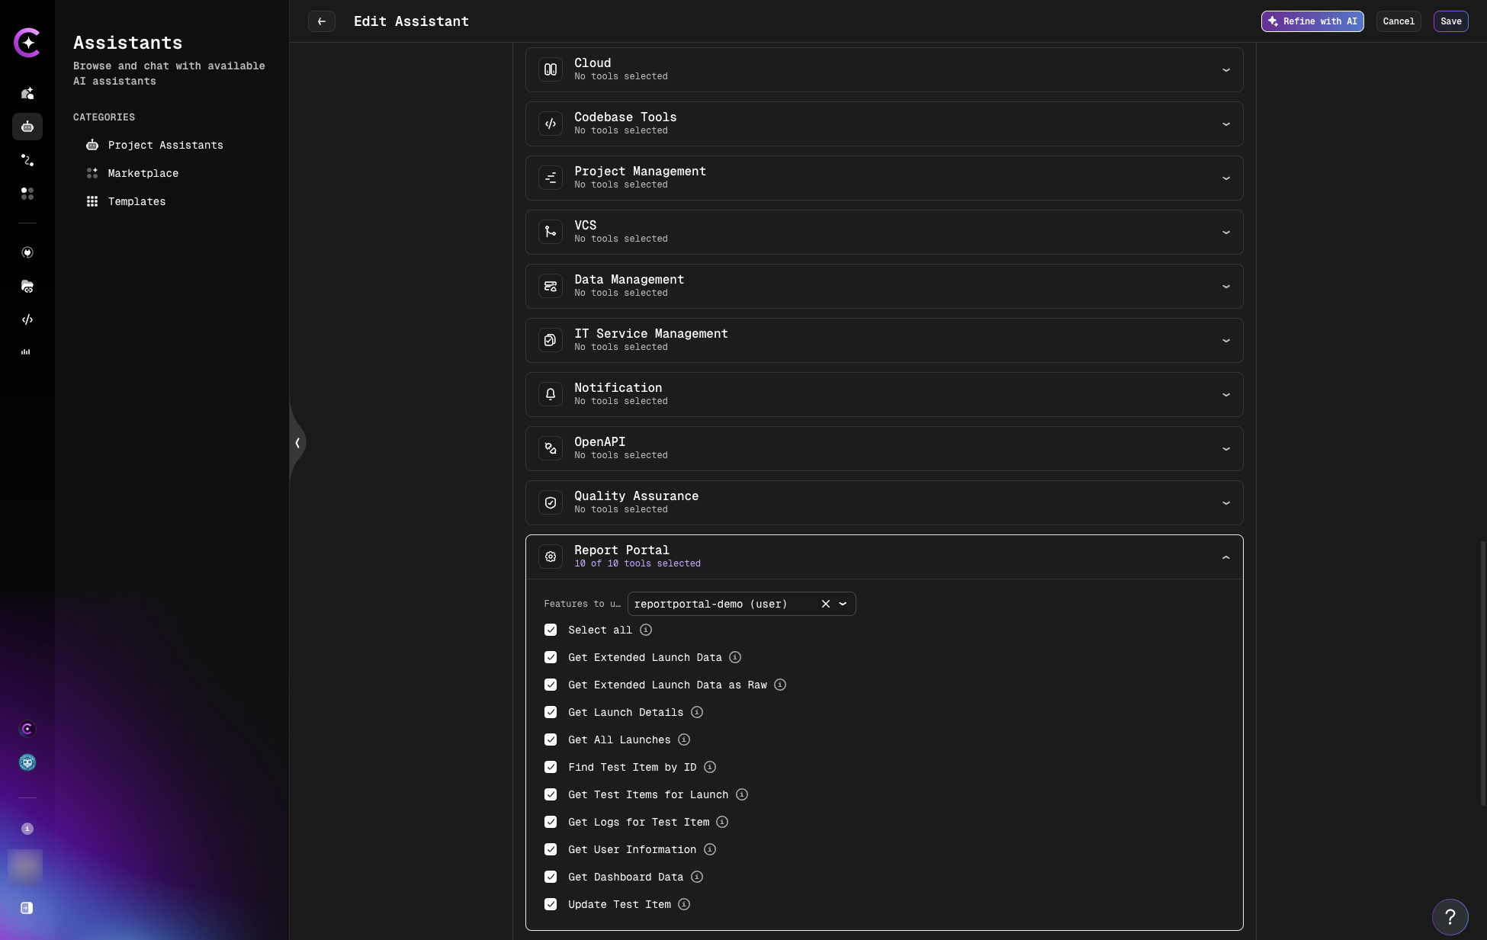Screen dimensions: 1487x940
Task: Select the AI chat sparkle icon
Action: click(x=27, y=93)
